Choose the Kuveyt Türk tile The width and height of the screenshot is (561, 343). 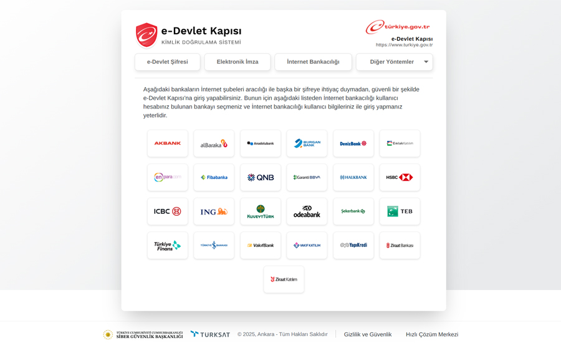261,211
